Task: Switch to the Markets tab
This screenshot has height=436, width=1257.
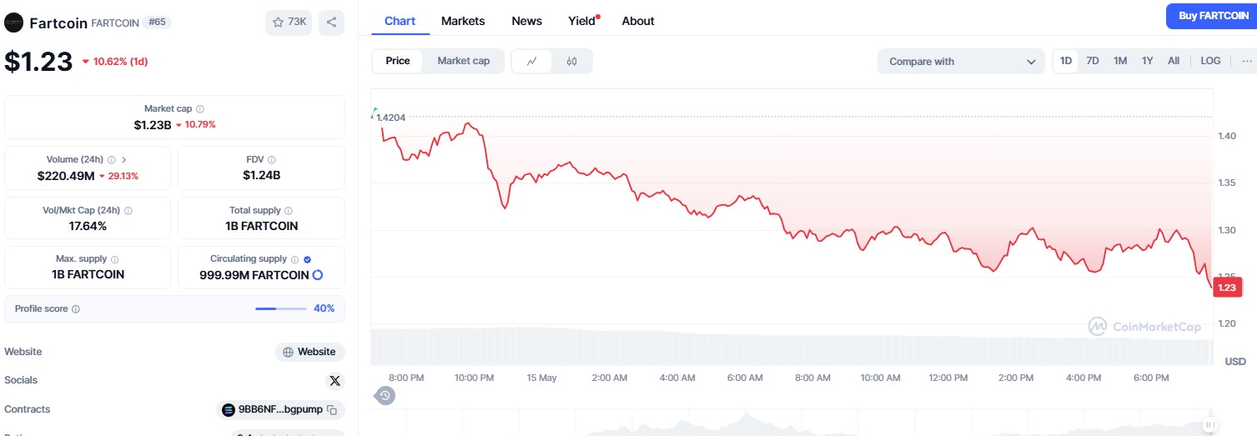Action: click(463, 21)
